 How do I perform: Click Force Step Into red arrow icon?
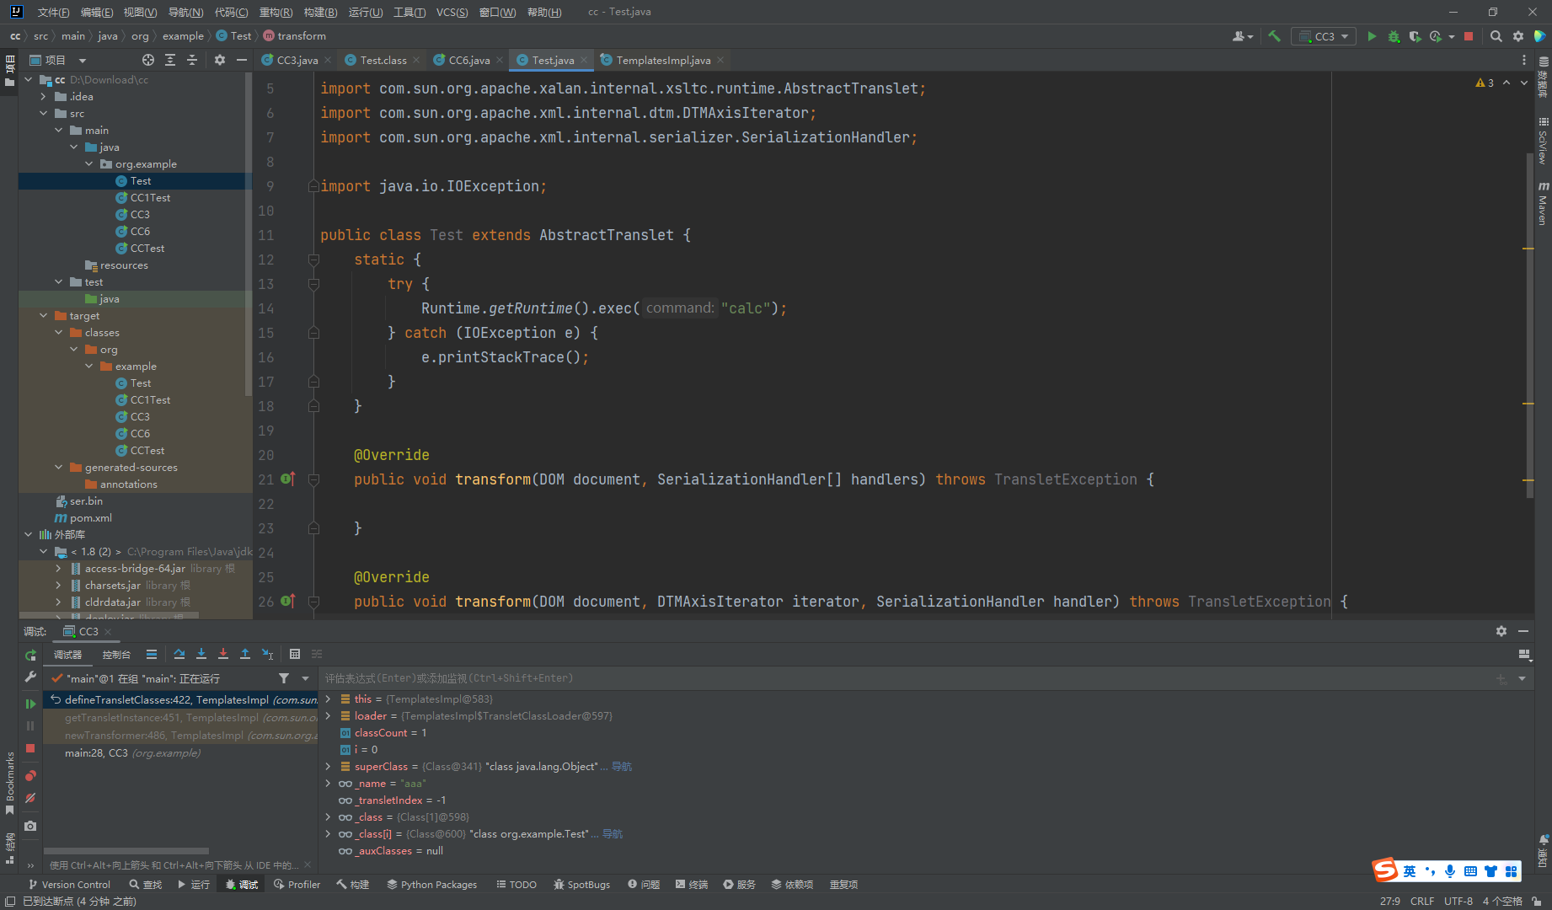point(223,654)
